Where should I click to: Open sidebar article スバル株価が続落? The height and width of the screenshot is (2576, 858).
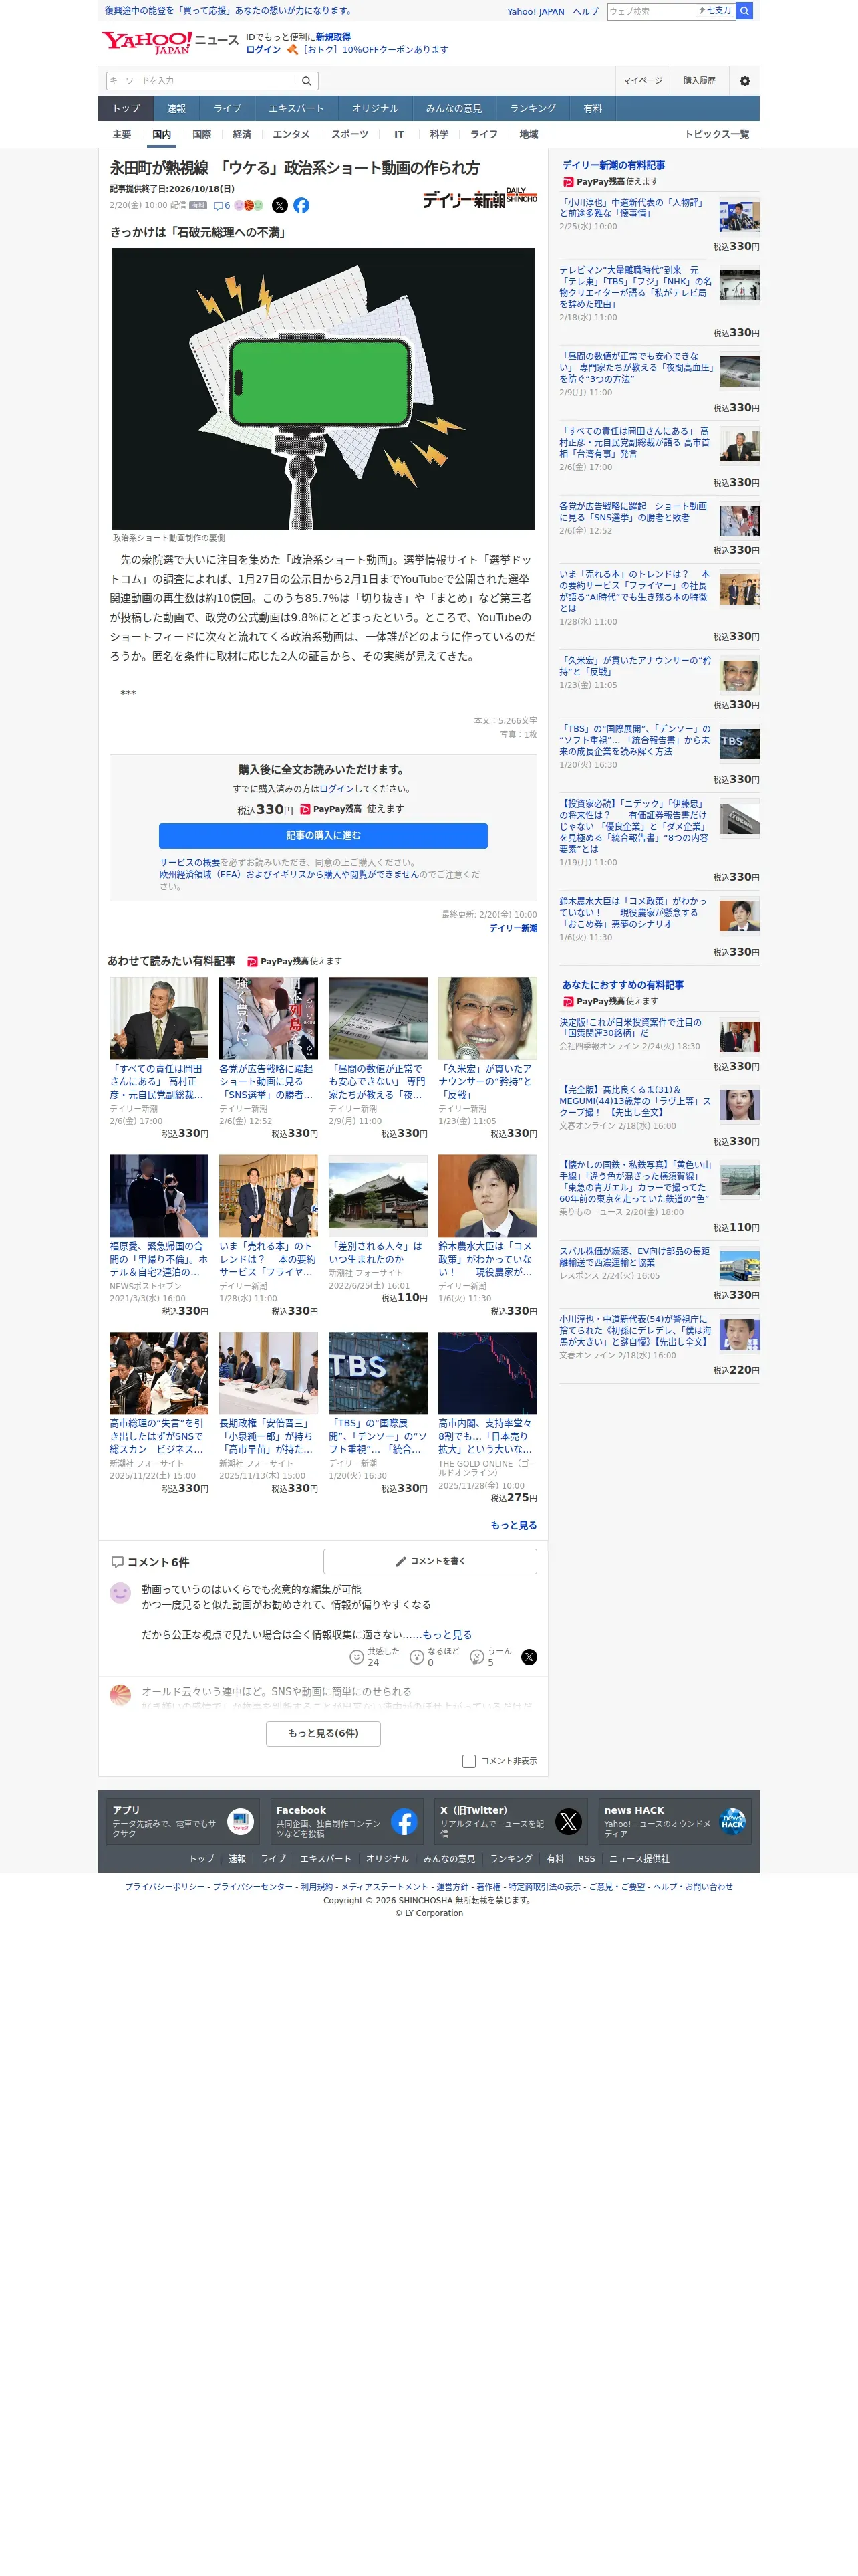(634, 1256)
